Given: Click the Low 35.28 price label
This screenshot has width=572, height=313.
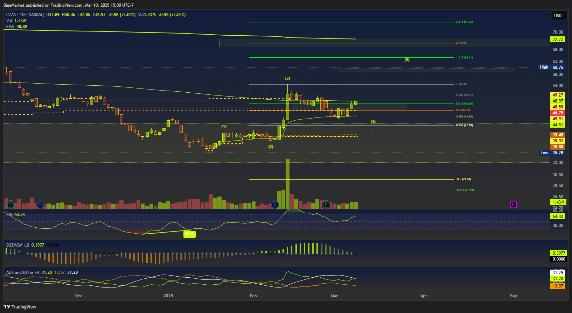Looking at the screenshot, I should tap(552, 153).
